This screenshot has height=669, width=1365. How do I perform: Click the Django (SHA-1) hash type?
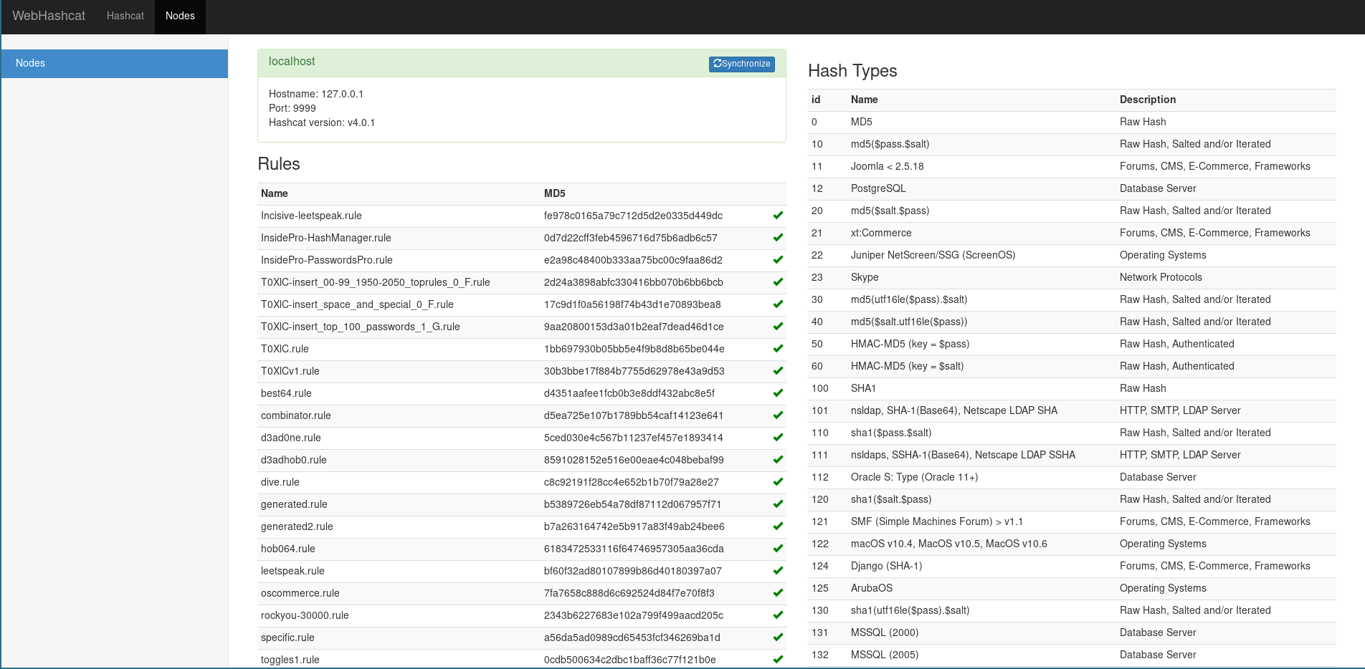click(886, 566)
